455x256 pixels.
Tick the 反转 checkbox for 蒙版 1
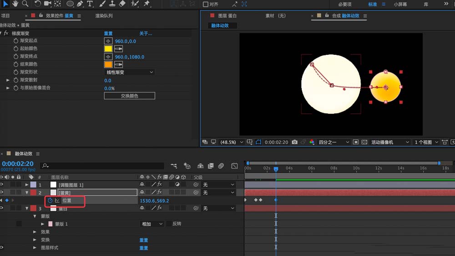[x=169, y=224]
